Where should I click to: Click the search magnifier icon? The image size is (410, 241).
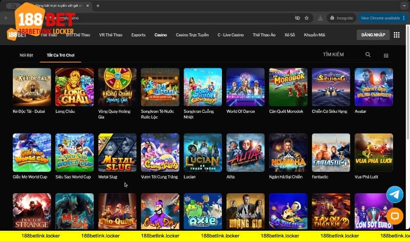[368, 54]
